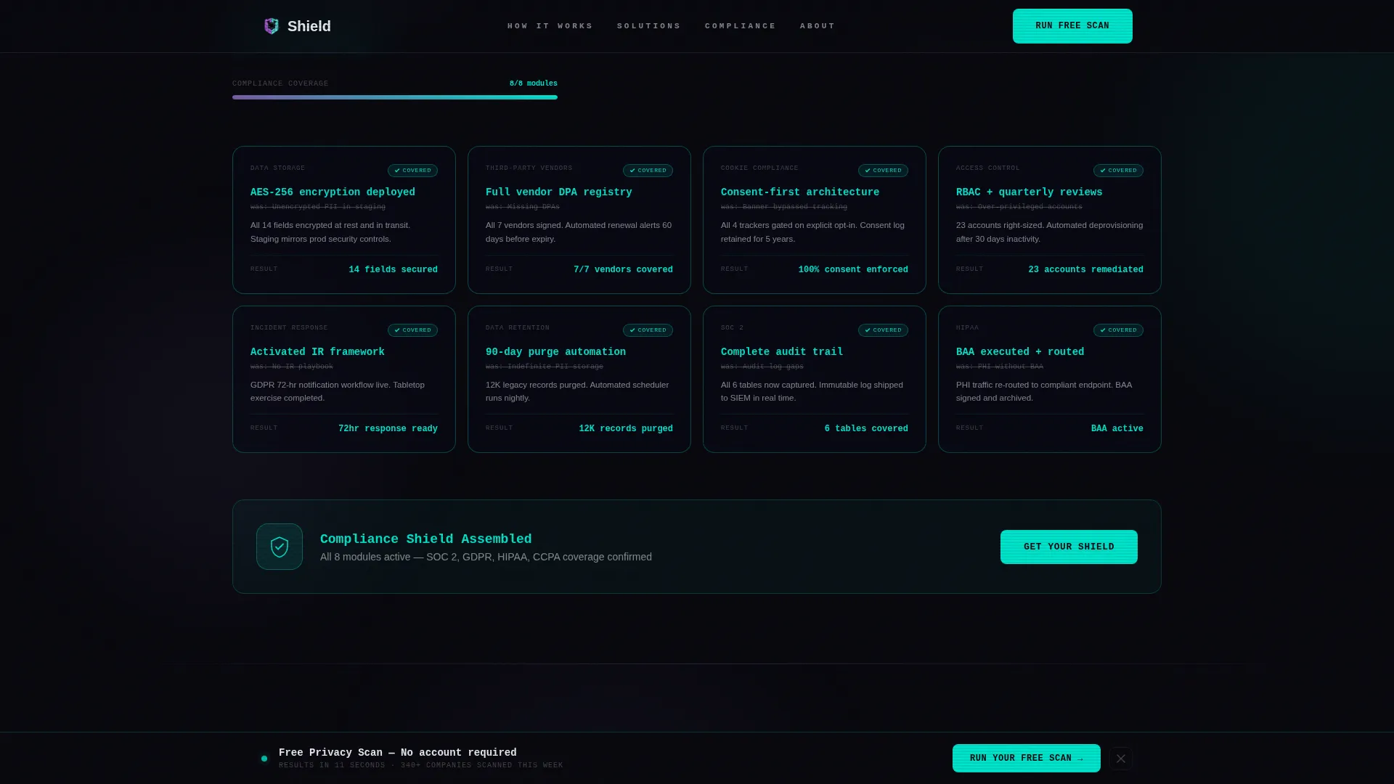1394x784 pixels.
Task: Click 'was: PHI without BAA' strikethrough text
Action: [1000, 367]
